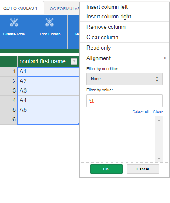The width and height of the screenshot is (170, 203).
Task: Click the Create Row scissors icon
Action: click(x=14, y=22)
